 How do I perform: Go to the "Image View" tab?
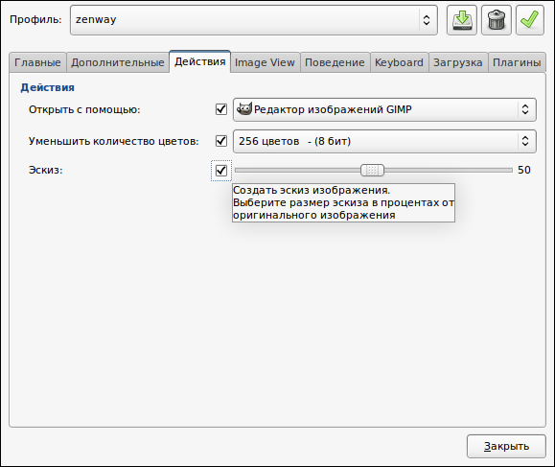coord(265,62)
